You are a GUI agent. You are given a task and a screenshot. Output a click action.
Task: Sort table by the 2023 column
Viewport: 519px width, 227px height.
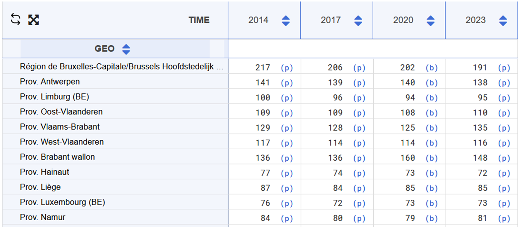click(x=503, y=21)
